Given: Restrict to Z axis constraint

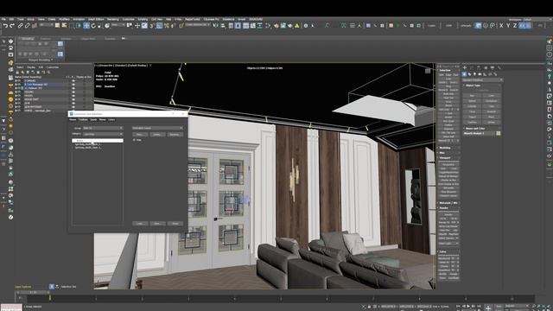Looking at the screenshot, I should [x=515, y=25].
